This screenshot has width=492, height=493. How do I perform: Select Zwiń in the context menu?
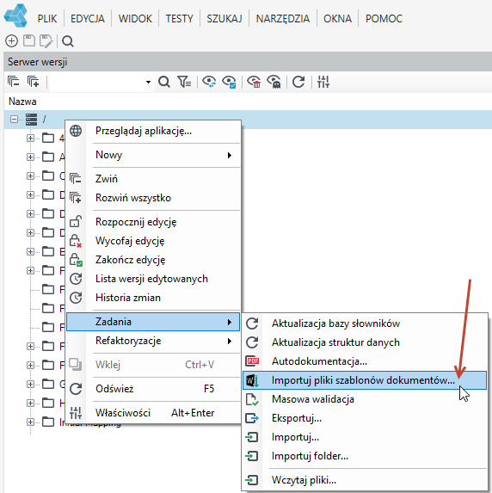point(153,179)
